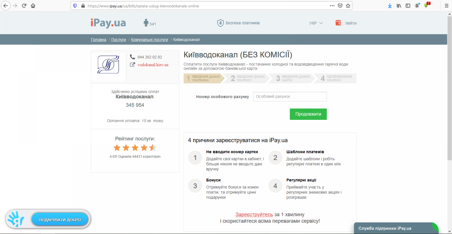
Task: Click the Остання оплата: 15 хв. тому text
Action: point(135,121)
